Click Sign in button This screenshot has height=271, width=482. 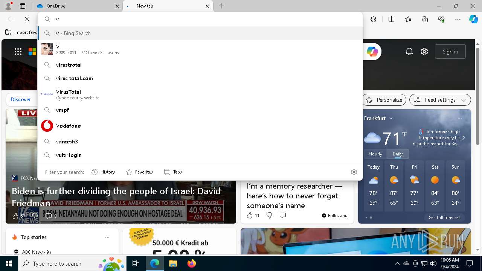coord(450,52)
